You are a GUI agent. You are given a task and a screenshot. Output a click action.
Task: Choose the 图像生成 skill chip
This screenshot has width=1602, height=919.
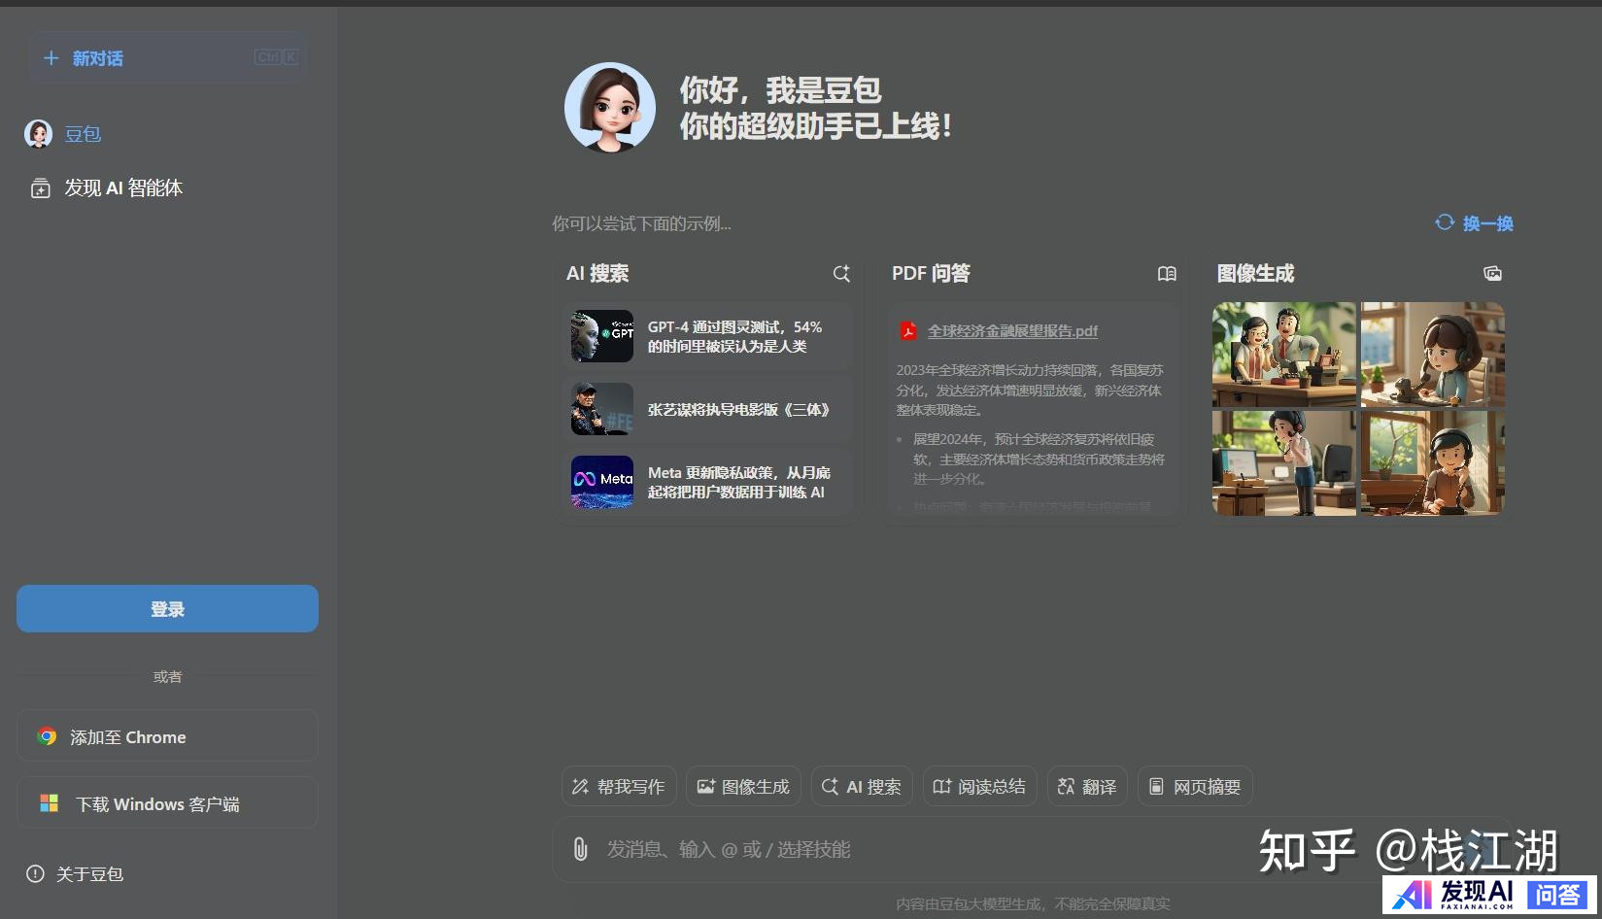tap(743, 786)
